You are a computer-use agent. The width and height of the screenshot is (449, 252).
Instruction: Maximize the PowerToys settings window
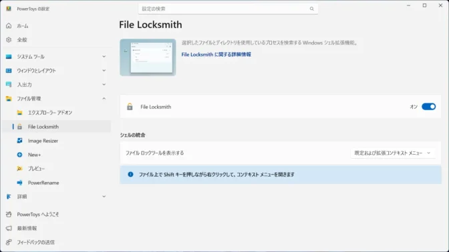(x=425, y=5)
